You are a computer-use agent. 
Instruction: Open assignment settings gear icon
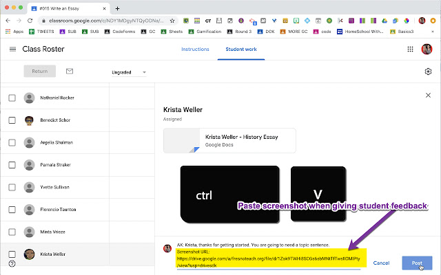click(x=428, y=71)
